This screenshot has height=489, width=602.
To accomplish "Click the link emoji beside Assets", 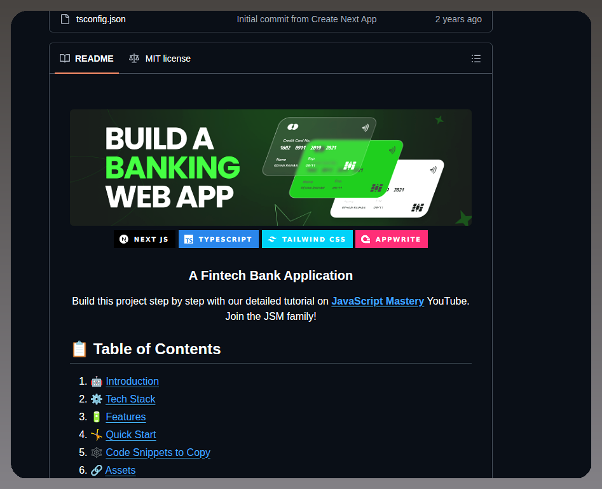I will (97, 470).
